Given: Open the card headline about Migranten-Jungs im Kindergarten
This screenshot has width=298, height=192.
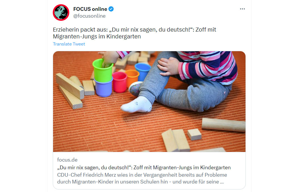Looking at the screenshot, I should pos(144,168).
